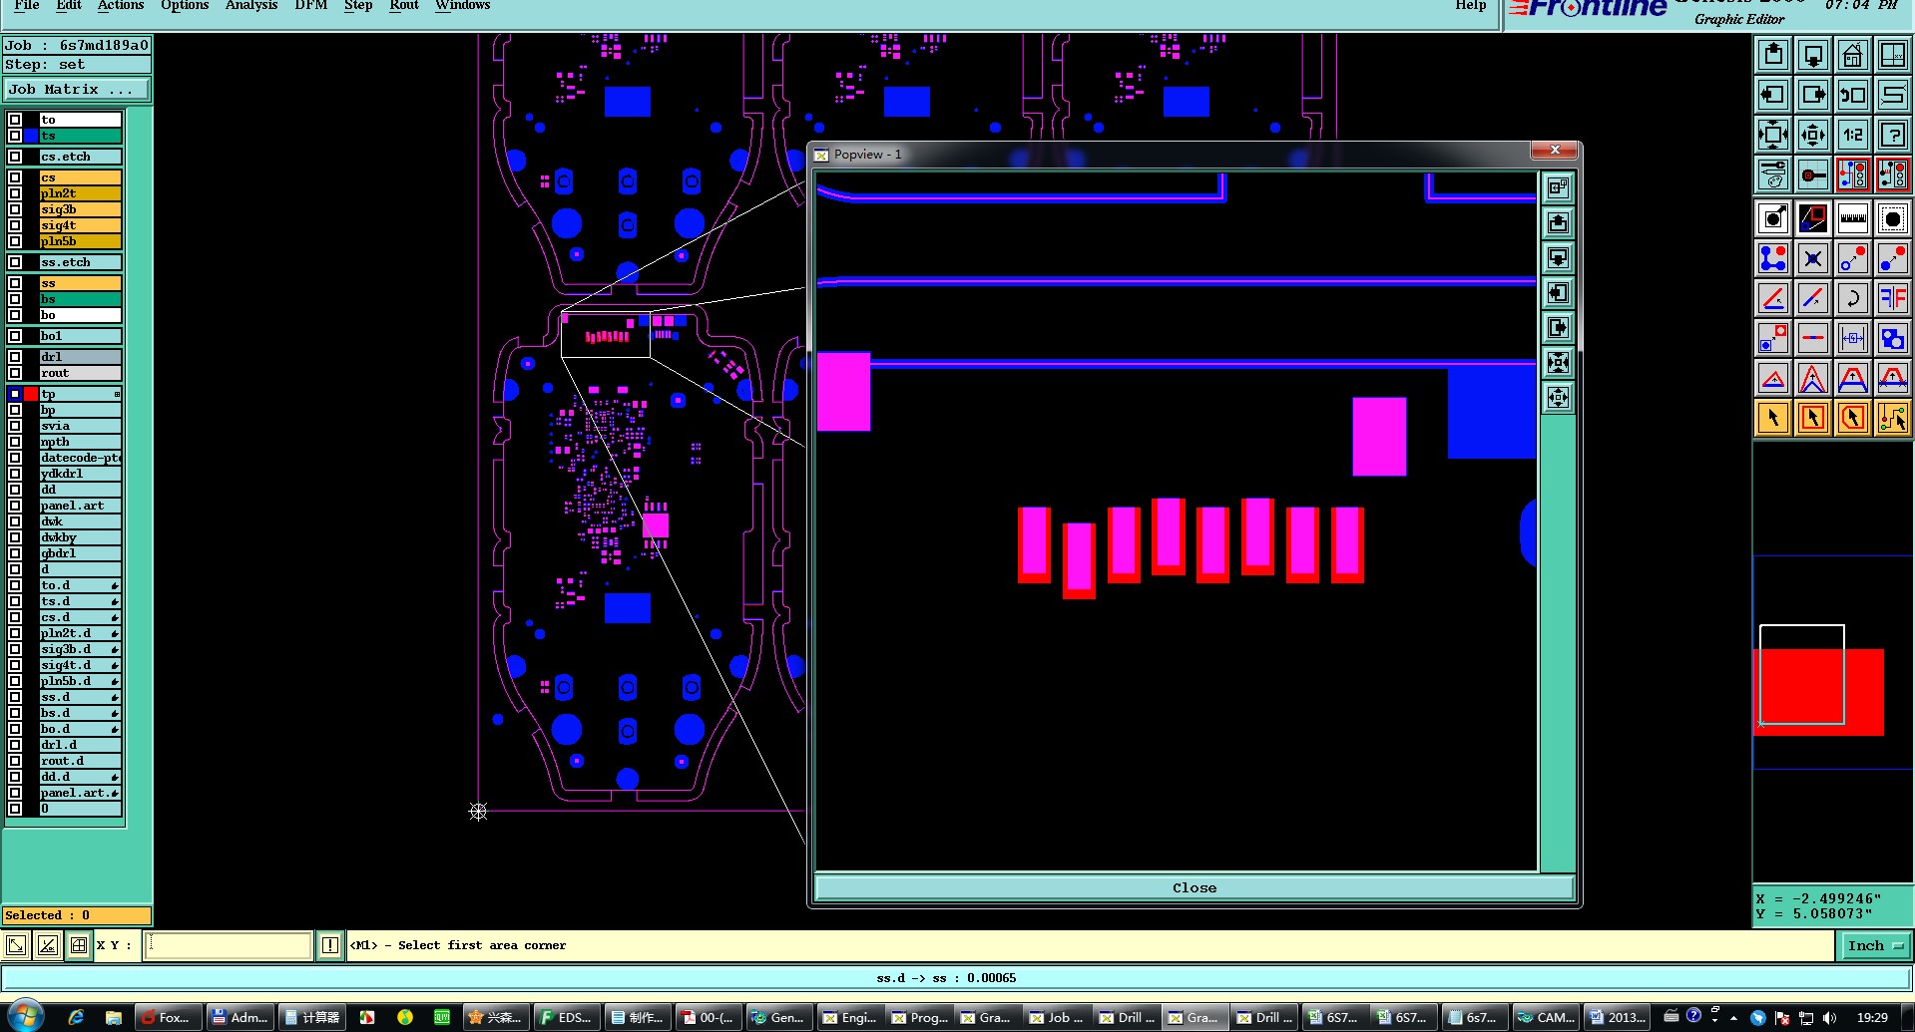Click Popview pan up icon
Image resolution: width=1915 pixels, height=1032 pixels.
pyautogui.click(x=1558, y=223)
